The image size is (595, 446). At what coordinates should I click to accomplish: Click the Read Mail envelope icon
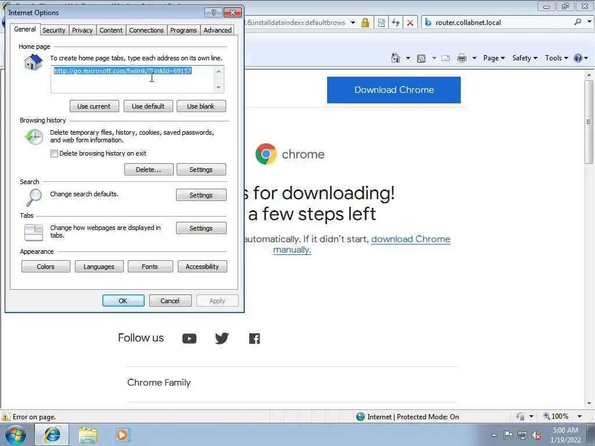[446, 58]
